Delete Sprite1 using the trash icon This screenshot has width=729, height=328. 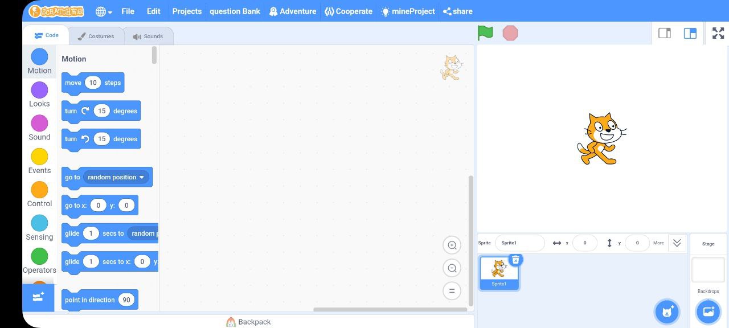coord(515,260)
